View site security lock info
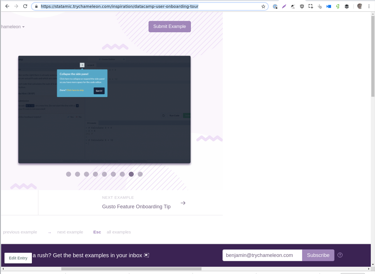The height and width of the screenshot is (274, 375). (x=36, y=6)
